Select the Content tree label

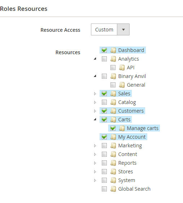click(x=127, y=154)
